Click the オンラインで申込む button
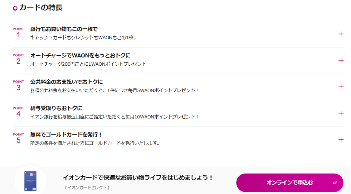 pyautogui.click(x=290, y=183)
